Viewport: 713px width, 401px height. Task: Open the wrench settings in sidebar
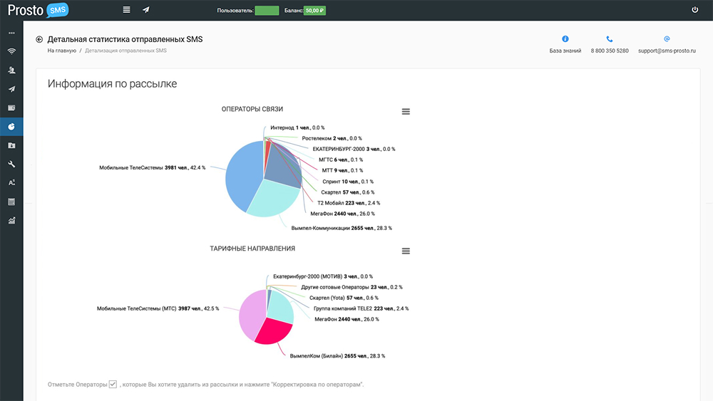(11, 164)
